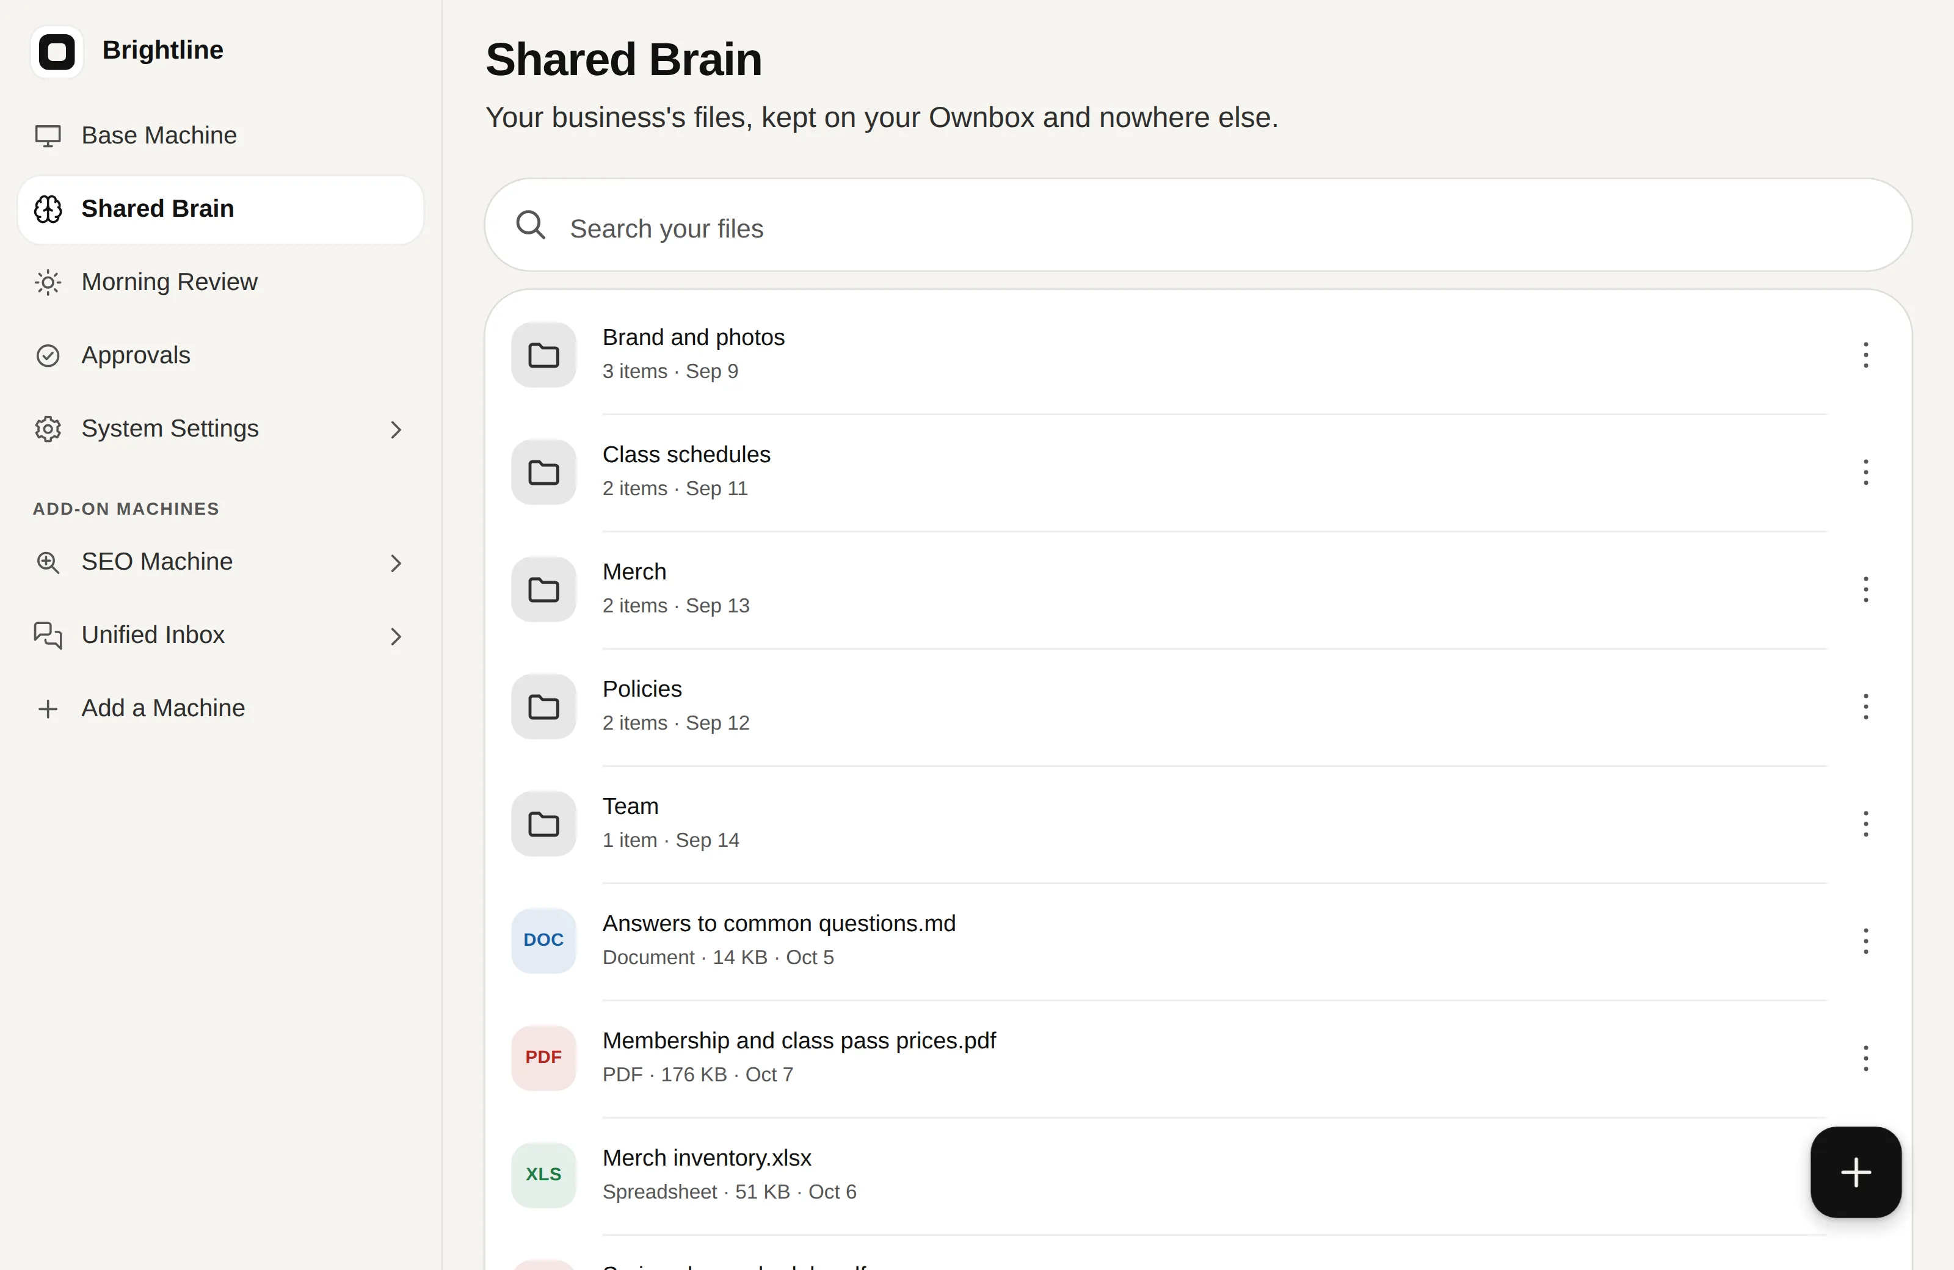Open Membership and class pass prices.pdf name
This screenshot has width=1954, height=1270.
799,1041
